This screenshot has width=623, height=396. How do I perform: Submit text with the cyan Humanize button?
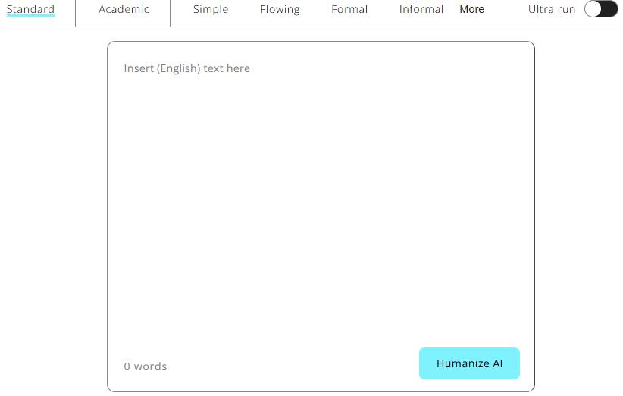pos(469,363)
